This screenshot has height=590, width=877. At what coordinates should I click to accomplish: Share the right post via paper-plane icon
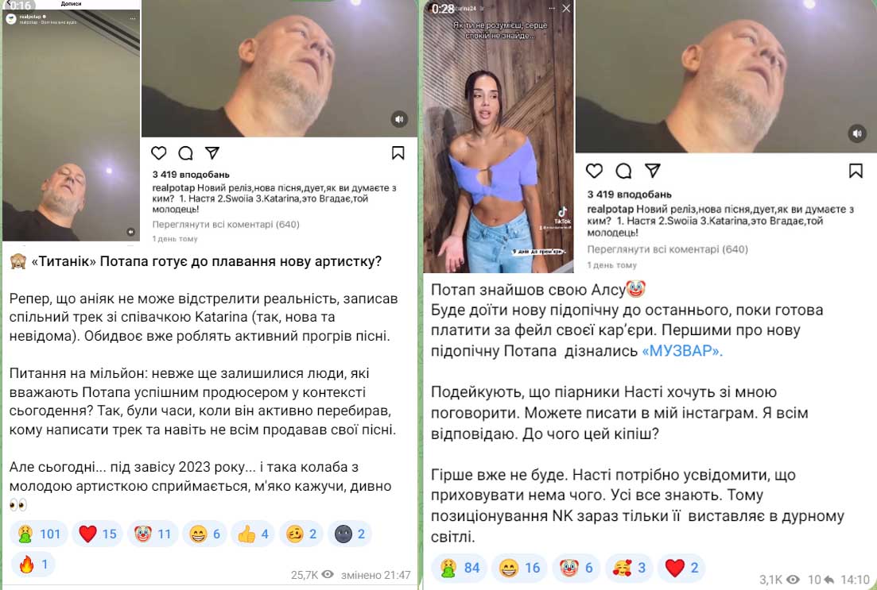coord(653,171)
